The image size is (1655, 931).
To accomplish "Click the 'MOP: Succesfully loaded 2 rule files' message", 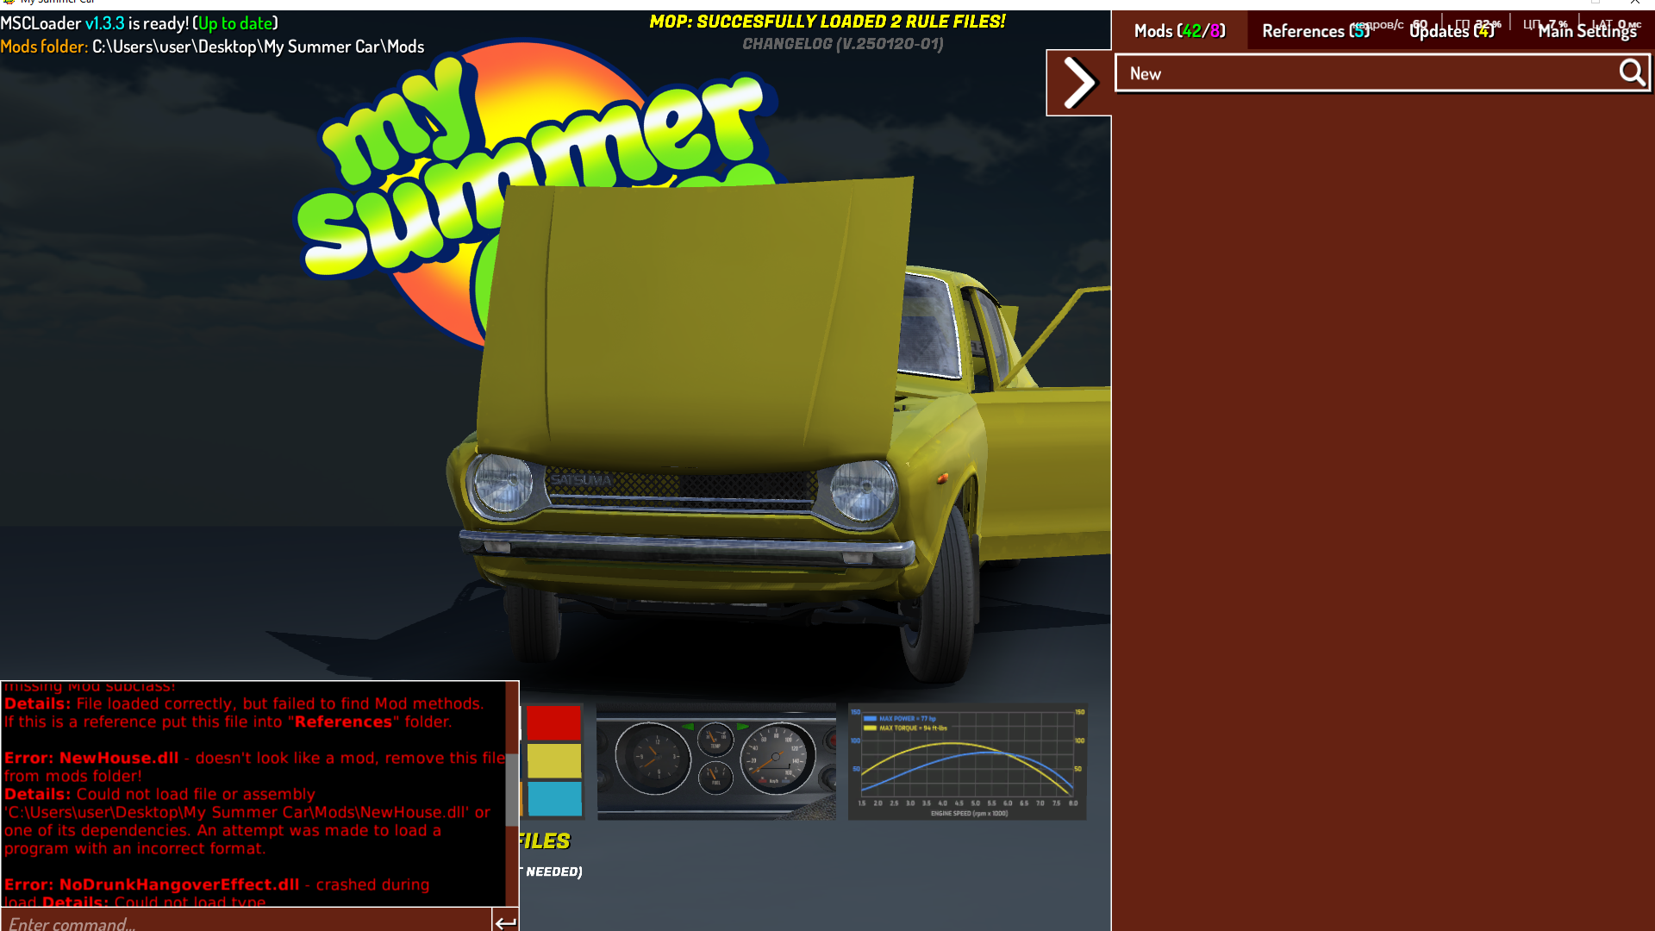I will pos(827,22).
